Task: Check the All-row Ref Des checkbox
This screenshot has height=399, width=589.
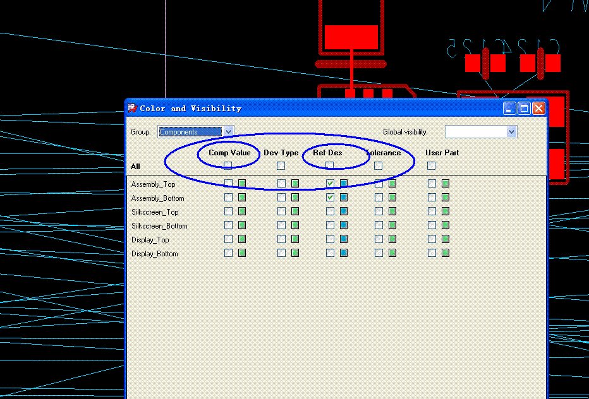Action: pyautogui.click(x=330, y=165)
